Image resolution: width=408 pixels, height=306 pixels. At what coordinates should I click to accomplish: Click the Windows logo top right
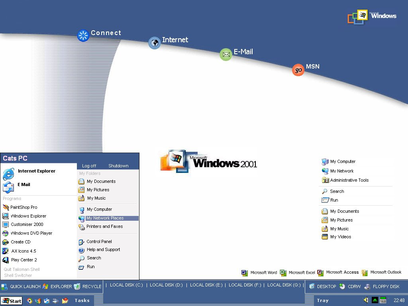click(x=372, y=17)
